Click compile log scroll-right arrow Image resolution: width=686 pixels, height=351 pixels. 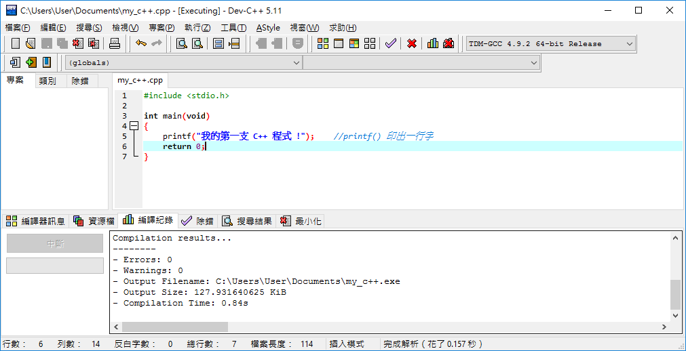point(664,327)
